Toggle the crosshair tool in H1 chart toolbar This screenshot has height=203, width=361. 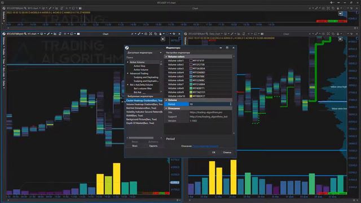point(65,34)
